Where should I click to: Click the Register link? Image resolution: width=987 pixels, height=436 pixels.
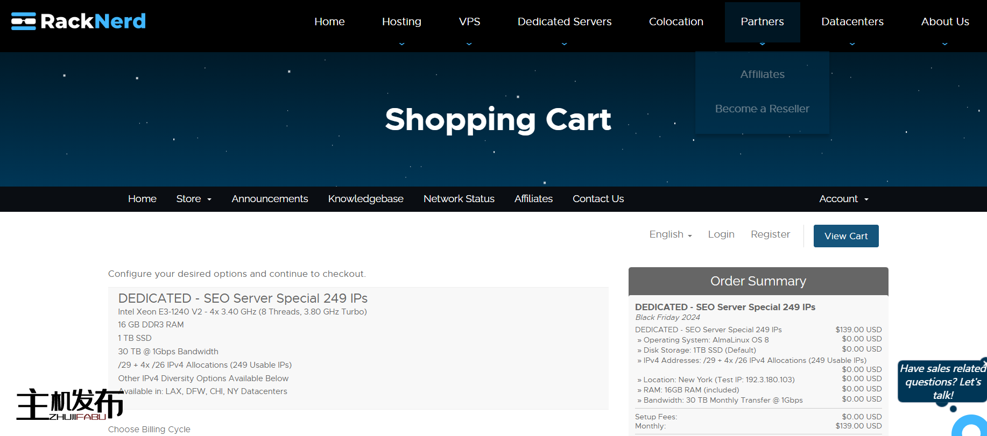tap(770, 234)
